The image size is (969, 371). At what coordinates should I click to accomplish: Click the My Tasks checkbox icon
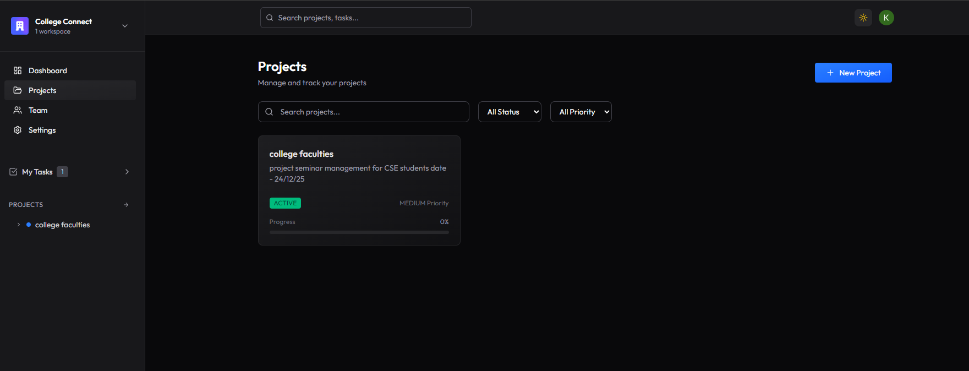13,172
